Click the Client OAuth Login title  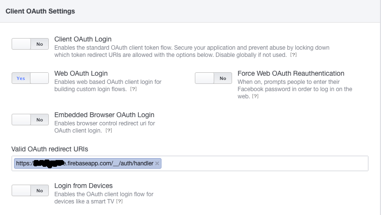(x=83, y=39)
